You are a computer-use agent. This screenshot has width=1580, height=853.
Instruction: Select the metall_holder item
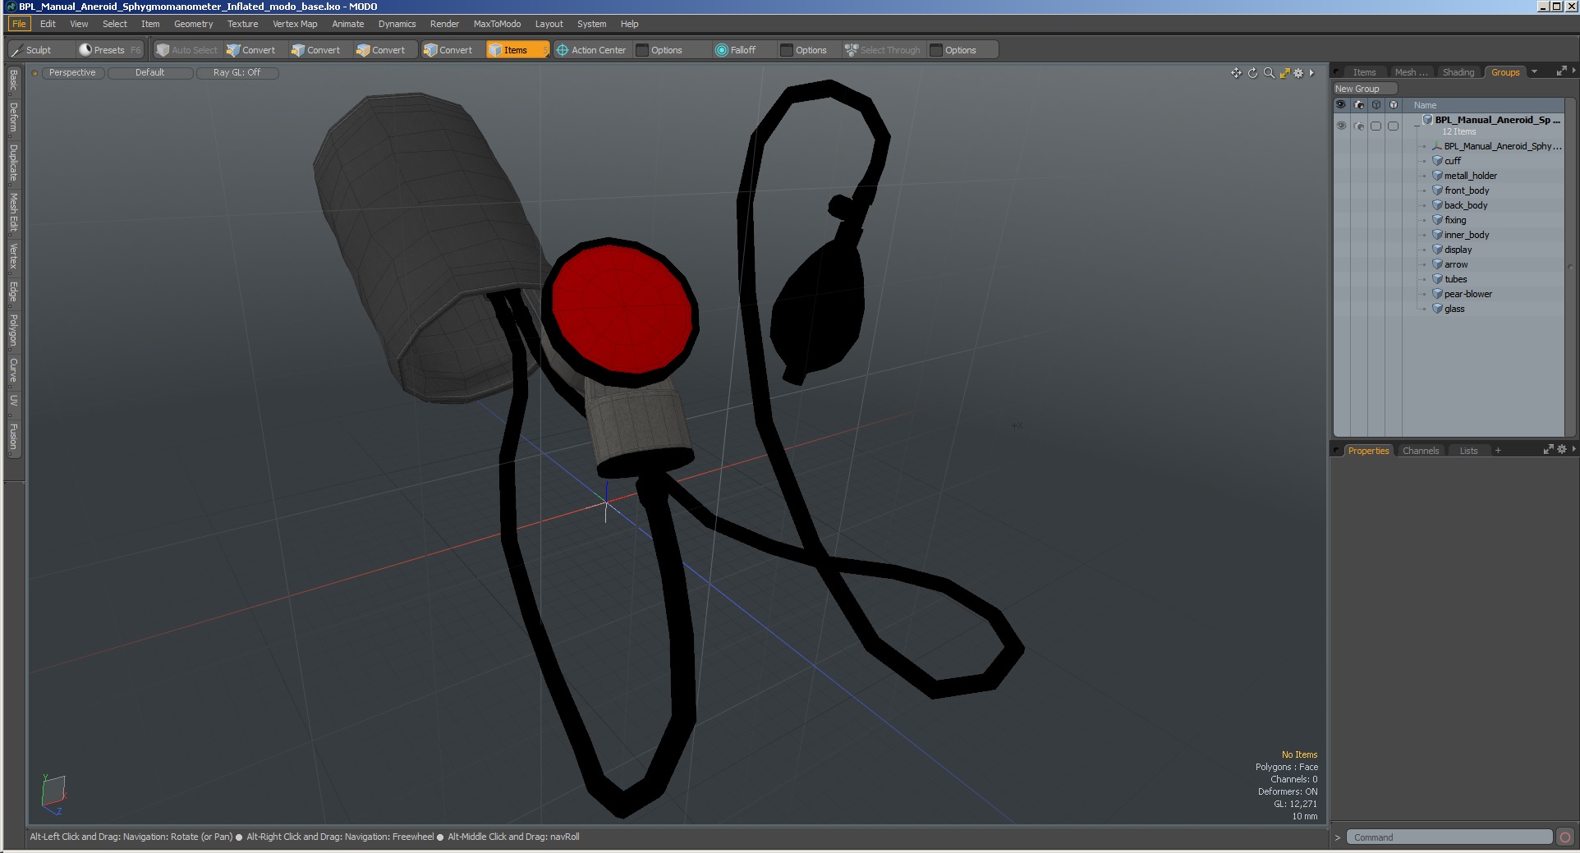[1470, 176]
